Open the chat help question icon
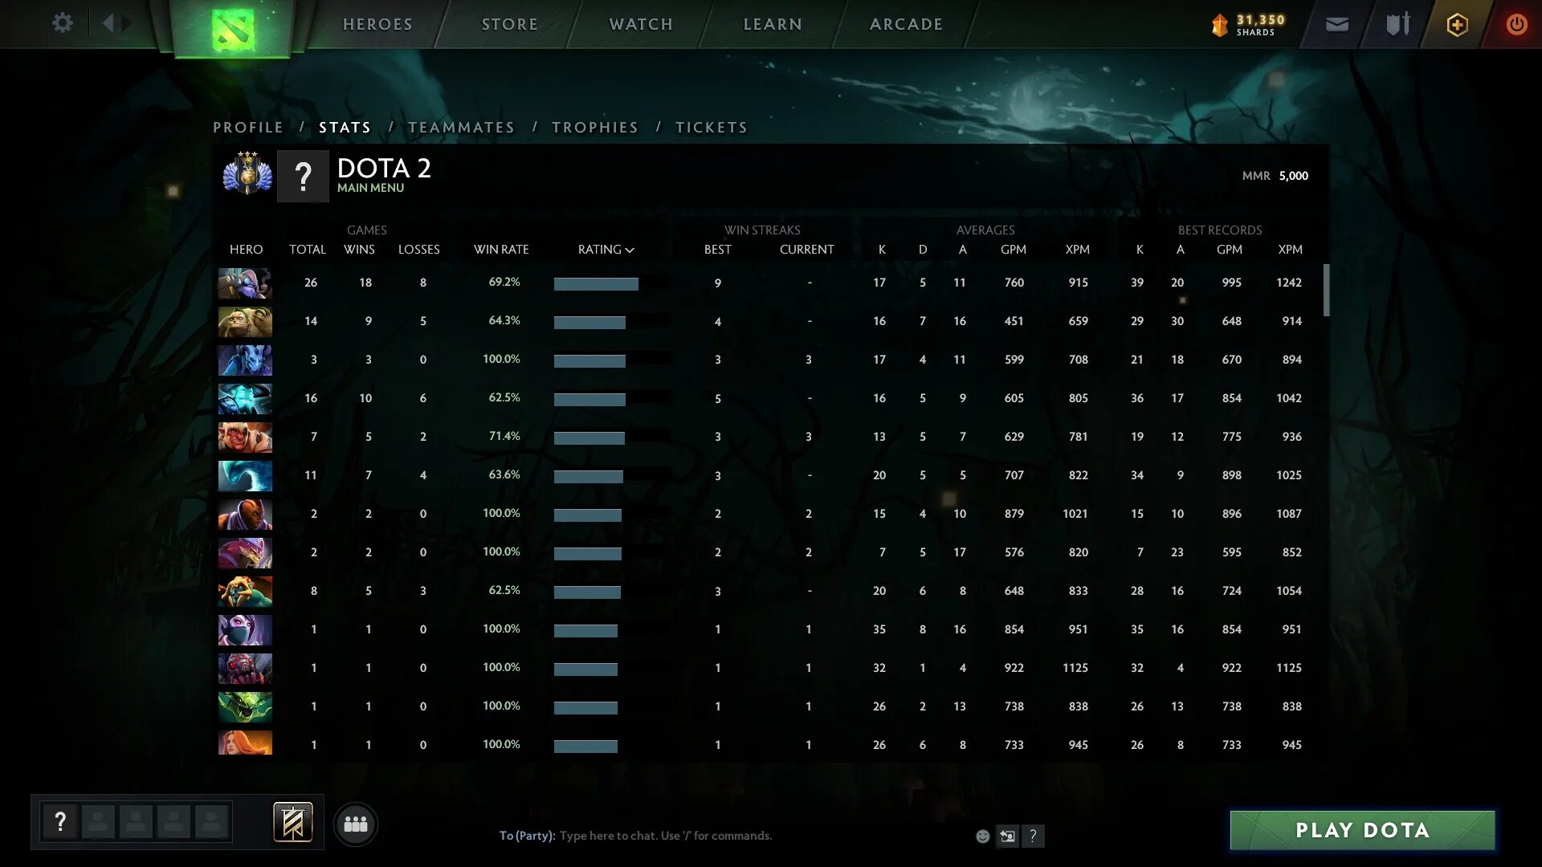Screen dimensions: 1542x867 coord(1033,836)
